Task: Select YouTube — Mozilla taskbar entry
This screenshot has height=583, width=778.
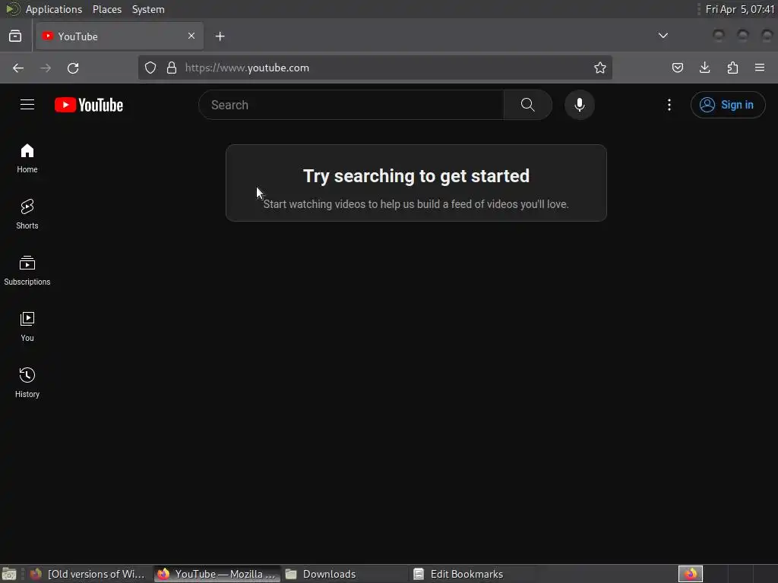Action: point(217,574)
